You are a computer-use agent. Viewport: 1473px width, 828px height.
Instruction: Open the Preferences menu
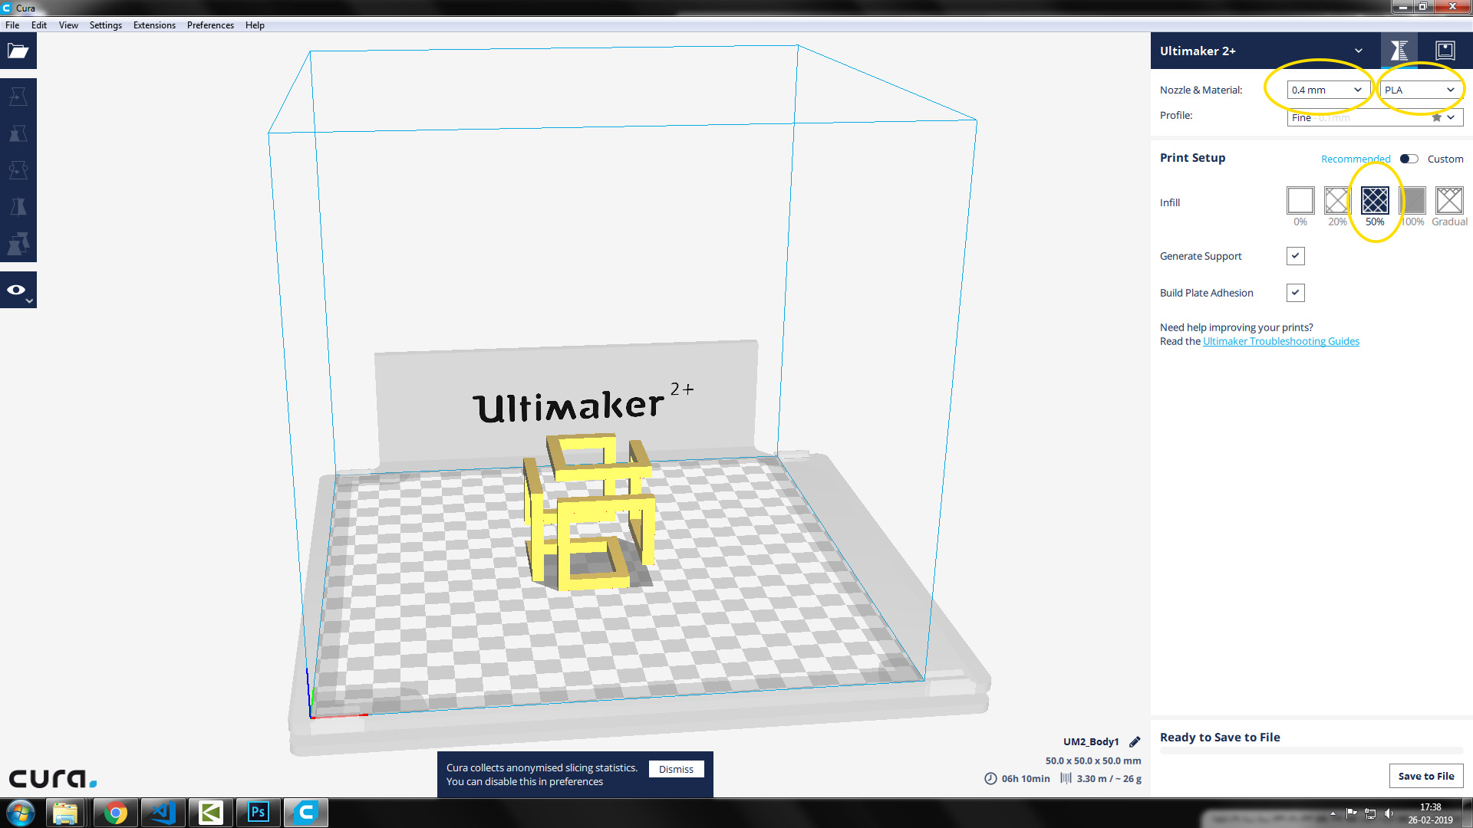click(x=210, y=25)
